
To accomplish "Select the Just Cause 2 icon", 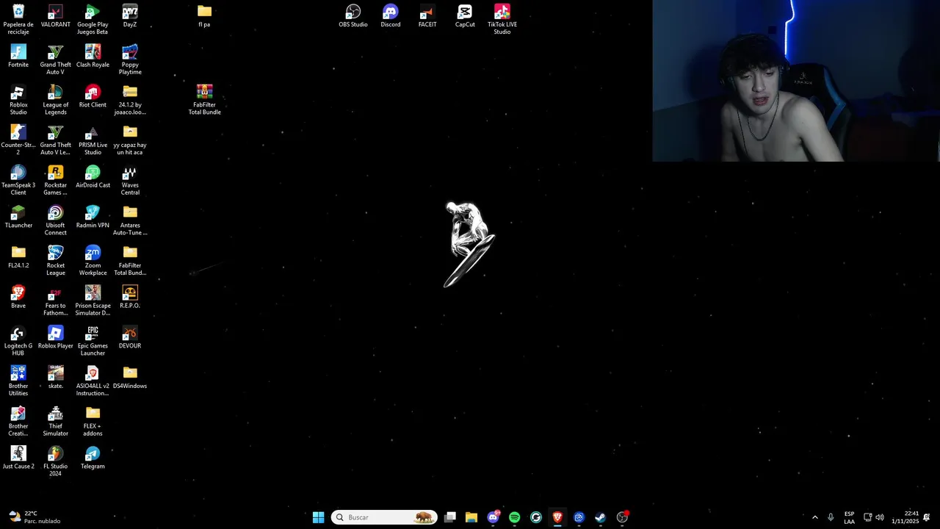I will pyautogui.click(x=18, y=458).
